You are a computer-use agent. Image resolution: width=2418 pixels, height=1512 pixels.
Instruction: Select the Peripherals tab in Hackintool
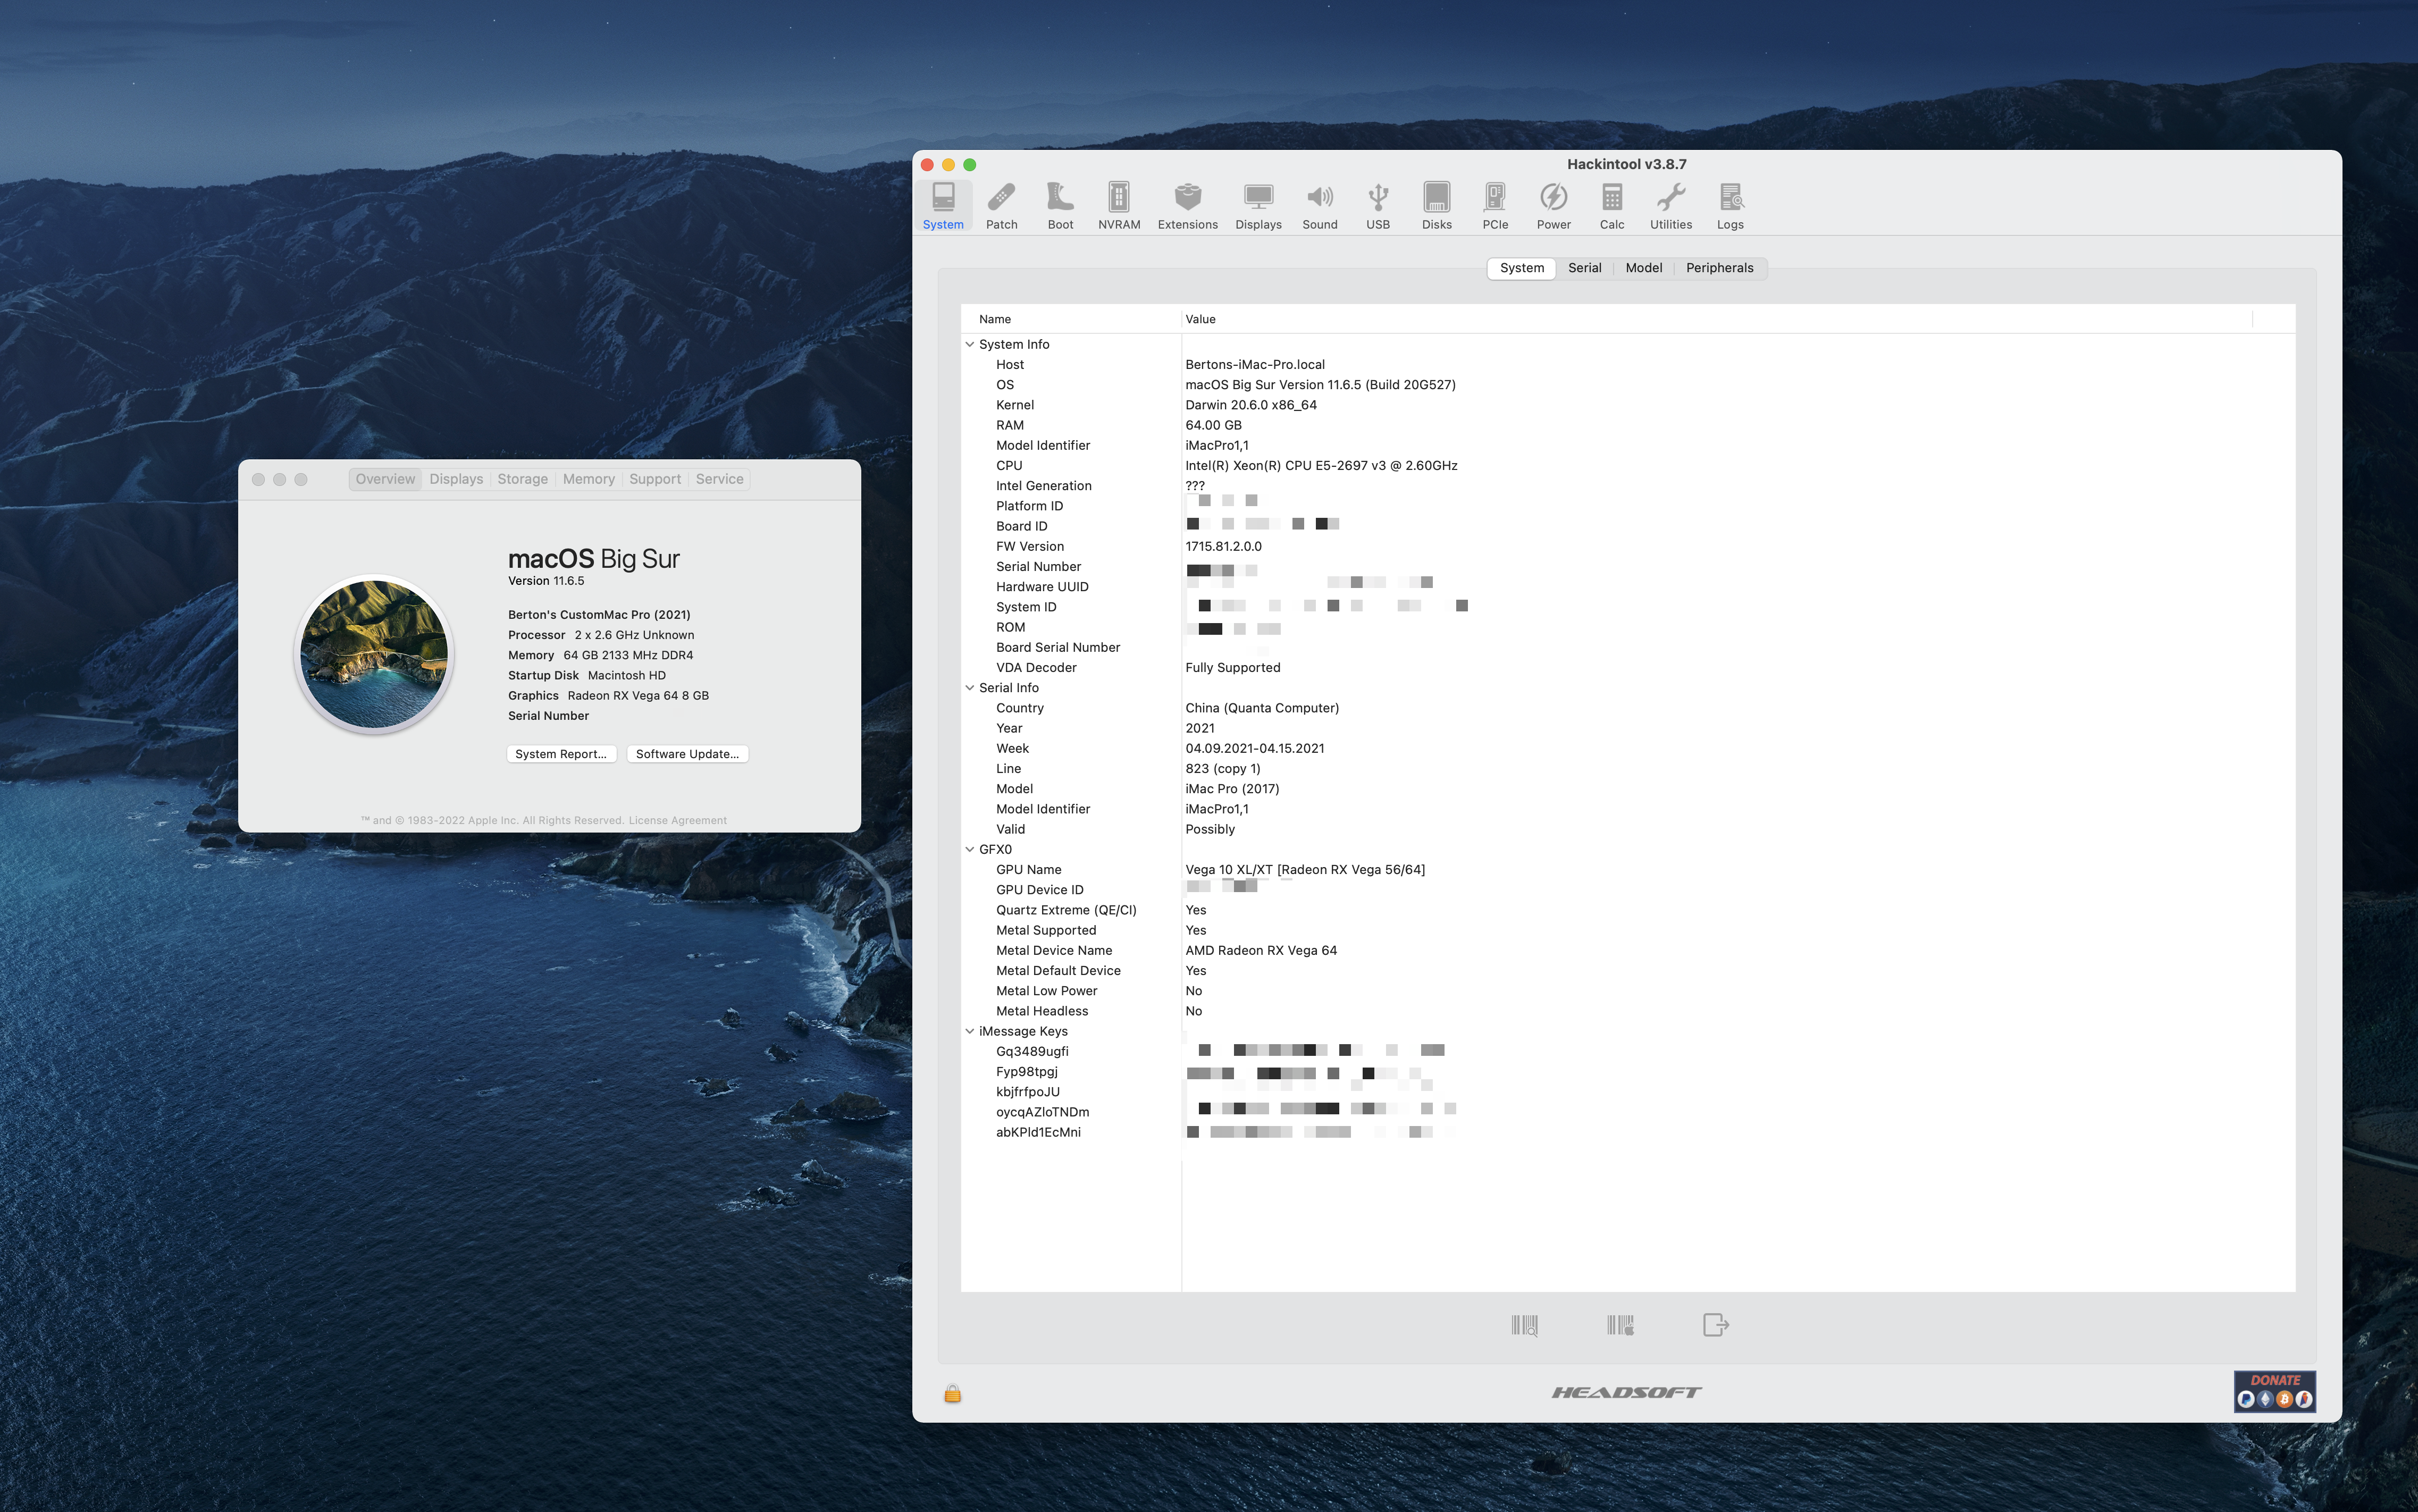(x=1719, y=266)
